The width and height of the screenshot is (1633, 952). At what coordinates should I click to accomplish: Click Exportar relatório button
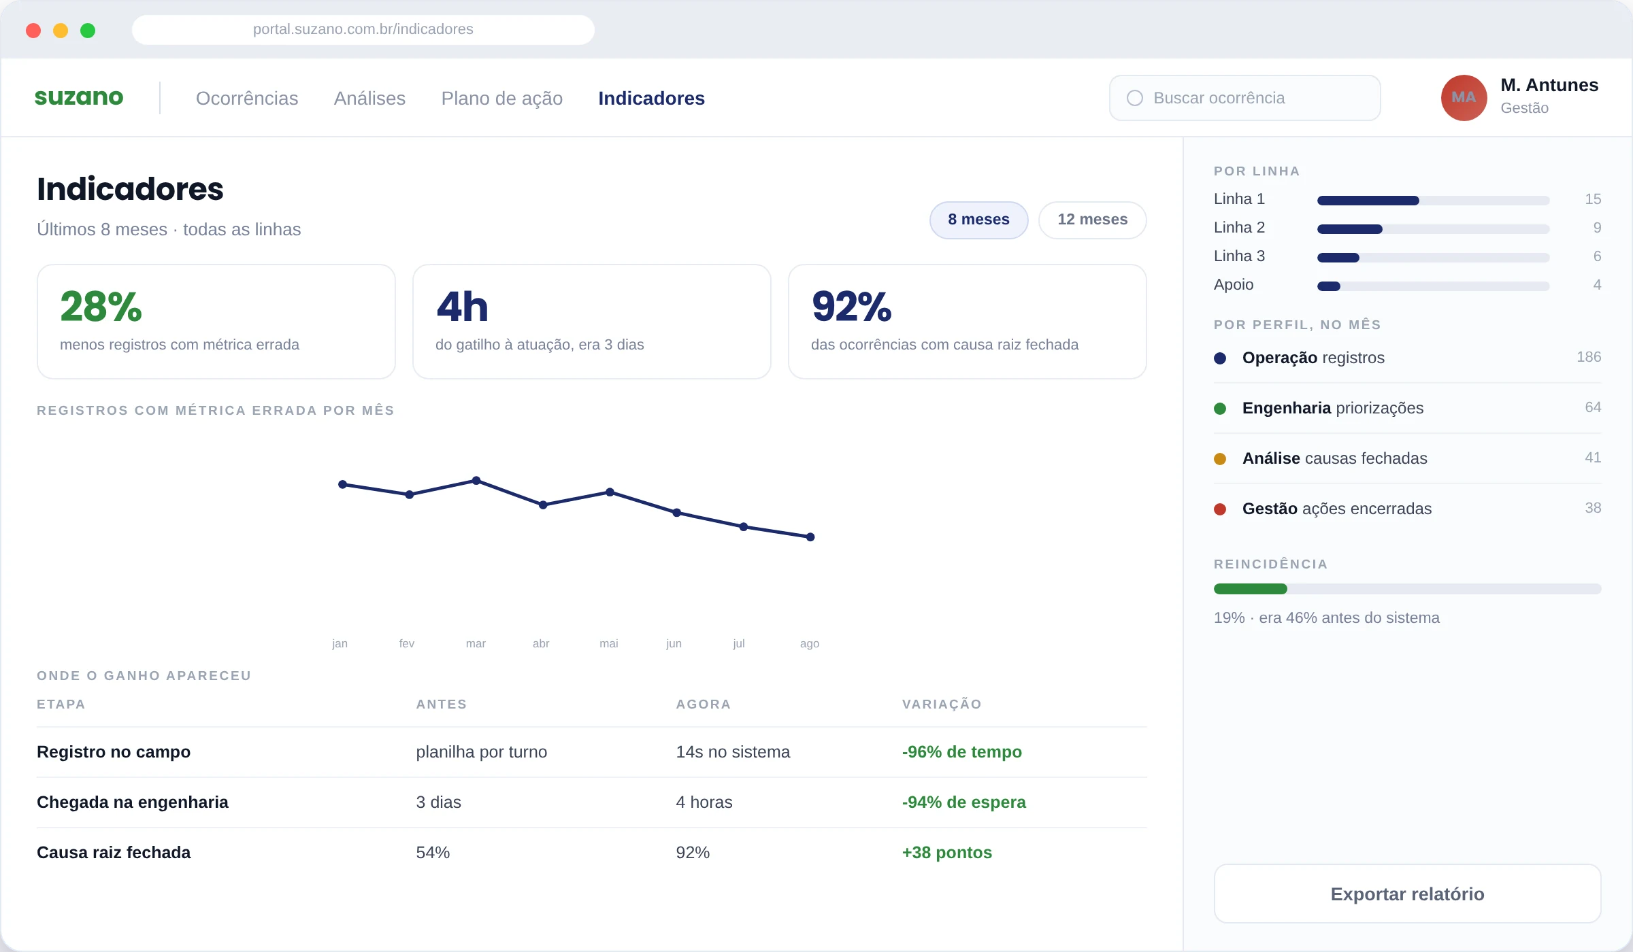pos(1407,894)
